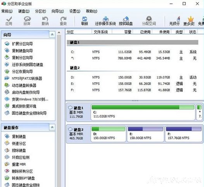The height and width of the screenshot is (187, 204).
Task: Open the 硬盘(D) menu
Action: [x=24, y=11]
